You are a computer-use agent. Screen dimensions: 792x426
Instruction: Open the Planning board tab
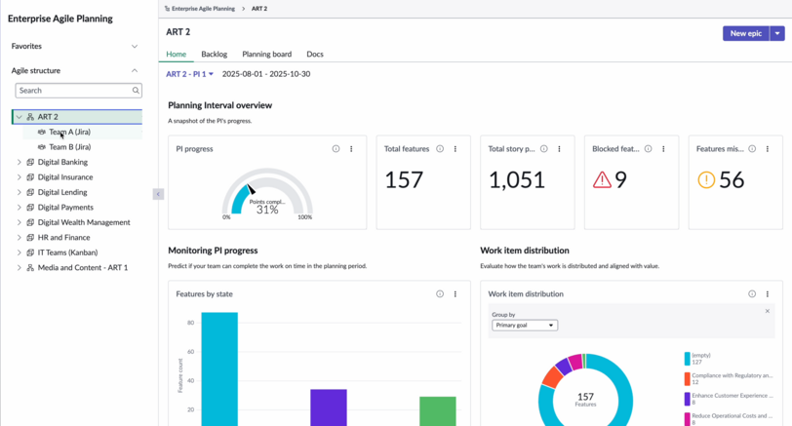266,54
